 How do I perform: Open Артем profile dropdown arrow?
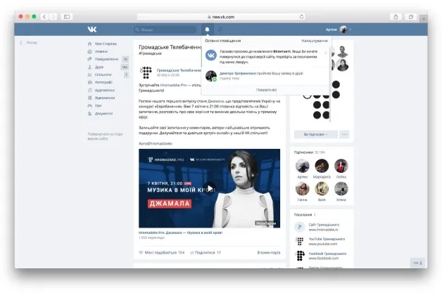pyautogui.click(x=351, y=29)
